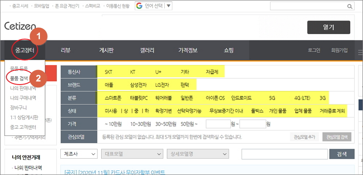Toggle 애플 brand filter
Image resolution: width=363 pixels, height=175 pixels.
(x=109, y=85)
